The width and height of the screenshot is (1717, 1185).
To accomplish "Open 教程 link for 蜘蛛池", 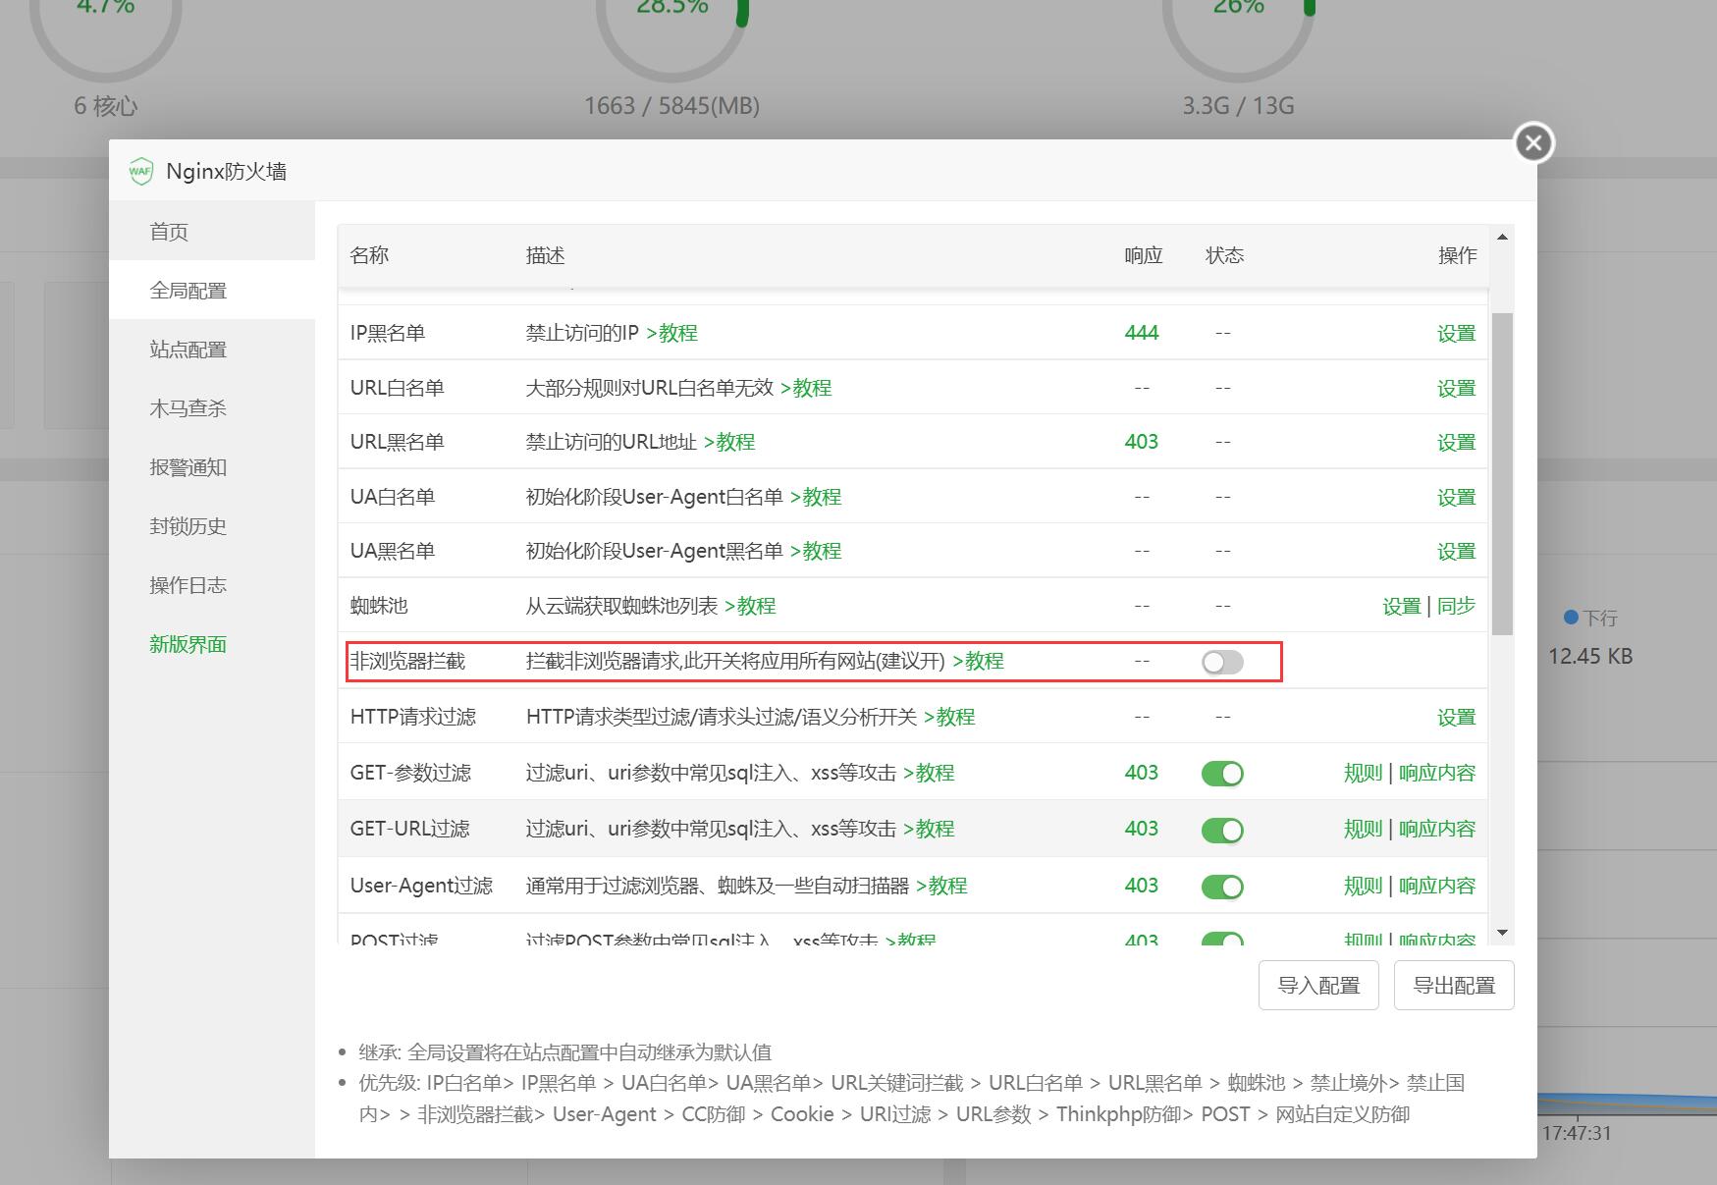I will click(x=750, y=607).
